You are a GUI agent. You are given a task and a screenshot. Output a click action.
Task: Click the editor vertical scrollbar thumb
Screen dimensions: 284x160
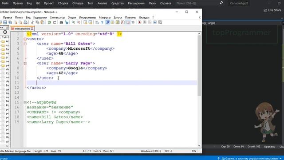point(199,65)
